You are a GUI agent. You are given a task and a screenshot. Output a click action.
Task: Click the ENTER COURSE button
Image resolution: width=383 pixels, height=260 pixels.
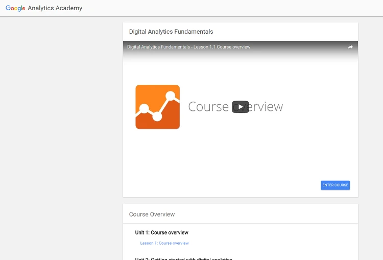pos(335,185)
